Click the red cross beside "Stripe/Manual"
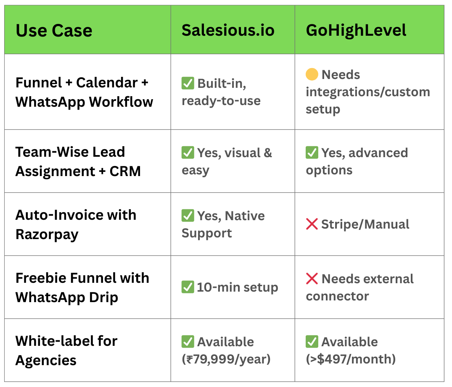The width and height of the screenshot is (452, 387). click(x=312, y=224)
